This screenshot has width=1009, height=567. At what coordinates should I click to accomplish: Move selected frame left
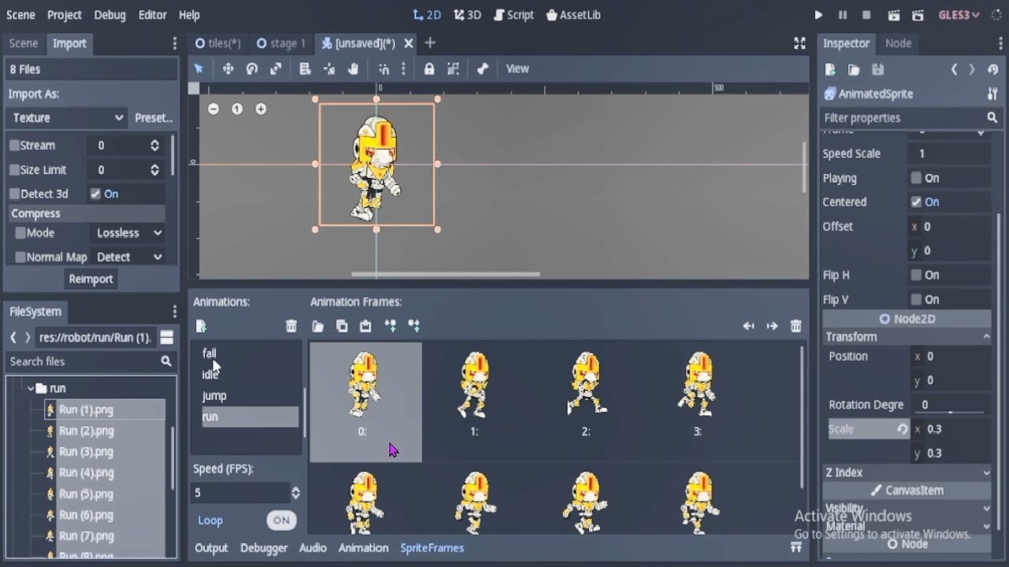[748, 326]
